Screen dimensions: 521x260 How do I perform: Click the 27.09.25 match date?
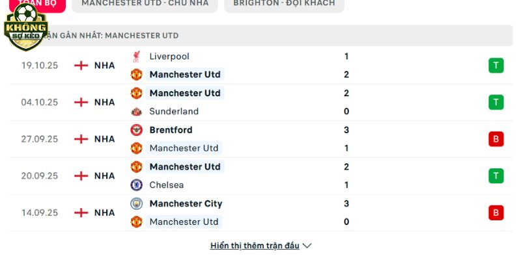[x=40, y=139]
